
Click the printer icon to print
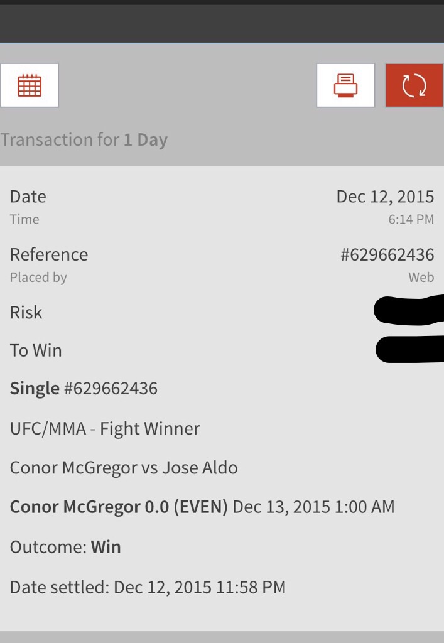(x=345, y=85)
